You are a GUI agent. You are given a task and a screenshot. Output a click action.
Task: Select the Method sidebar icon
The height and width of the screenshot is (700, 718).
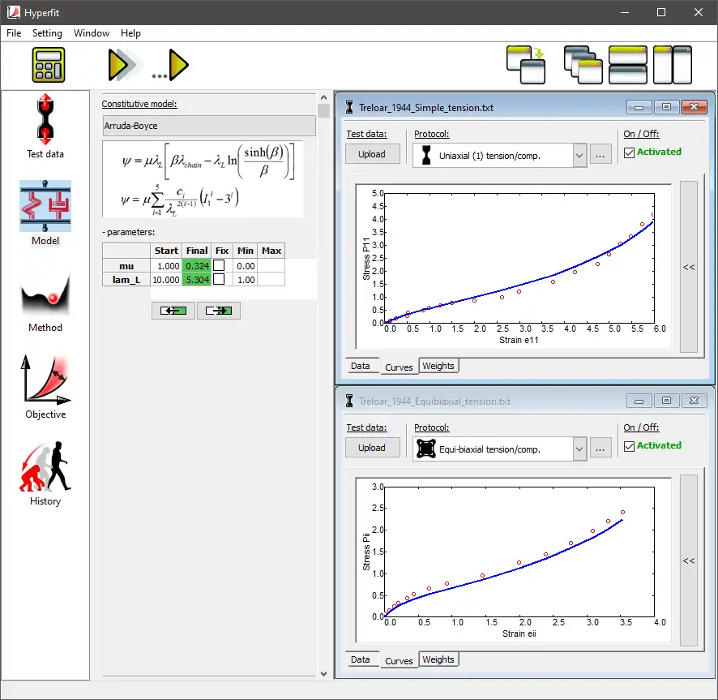coord(45,301)
